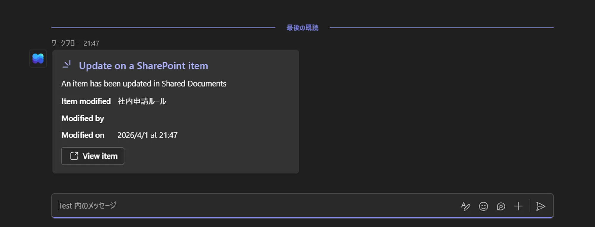Click the "Modified by" field label
Image resolution: width=595 pixels, height=227 pixels.
coord(82,118)
